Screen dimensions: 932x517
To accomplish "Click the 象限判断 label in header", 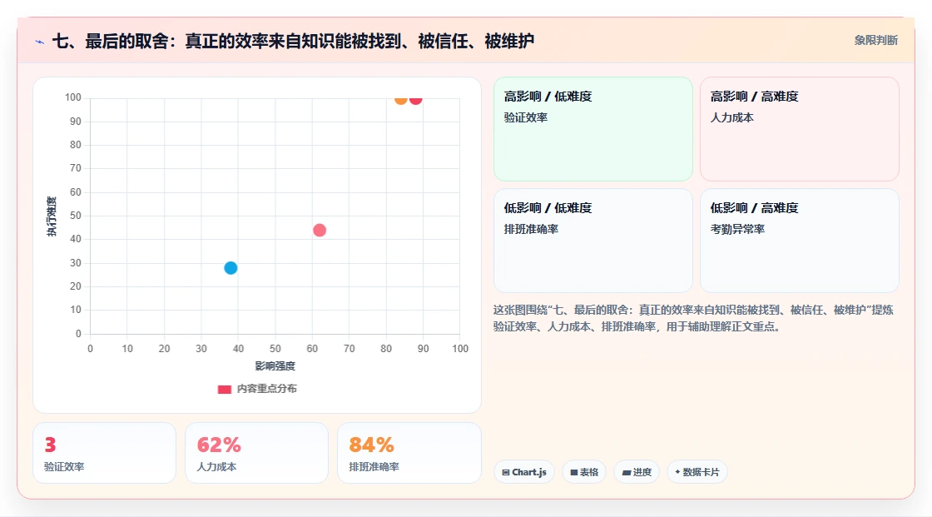I will (x=875, y=41).
